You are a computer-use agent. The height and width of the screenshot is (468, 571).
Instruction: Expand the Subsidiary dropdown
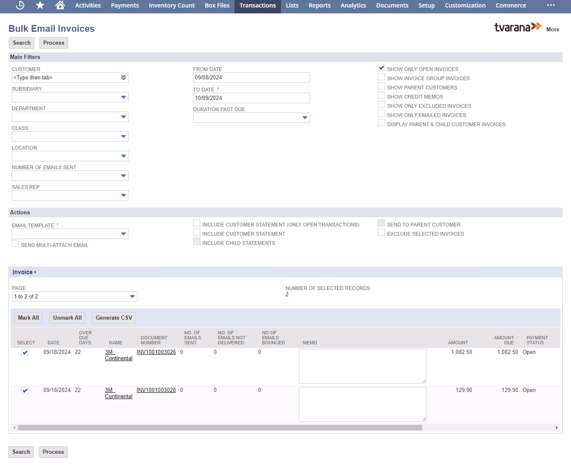point(123,97)
